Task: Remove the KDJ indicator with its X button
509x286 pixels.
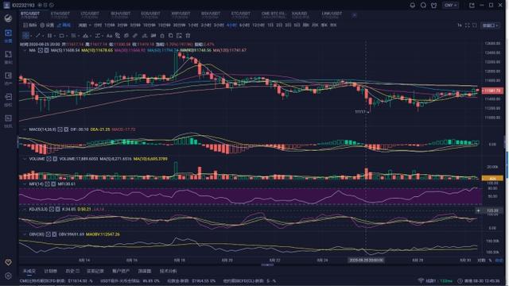Action: pyautogui.click(x=58, y=210)
